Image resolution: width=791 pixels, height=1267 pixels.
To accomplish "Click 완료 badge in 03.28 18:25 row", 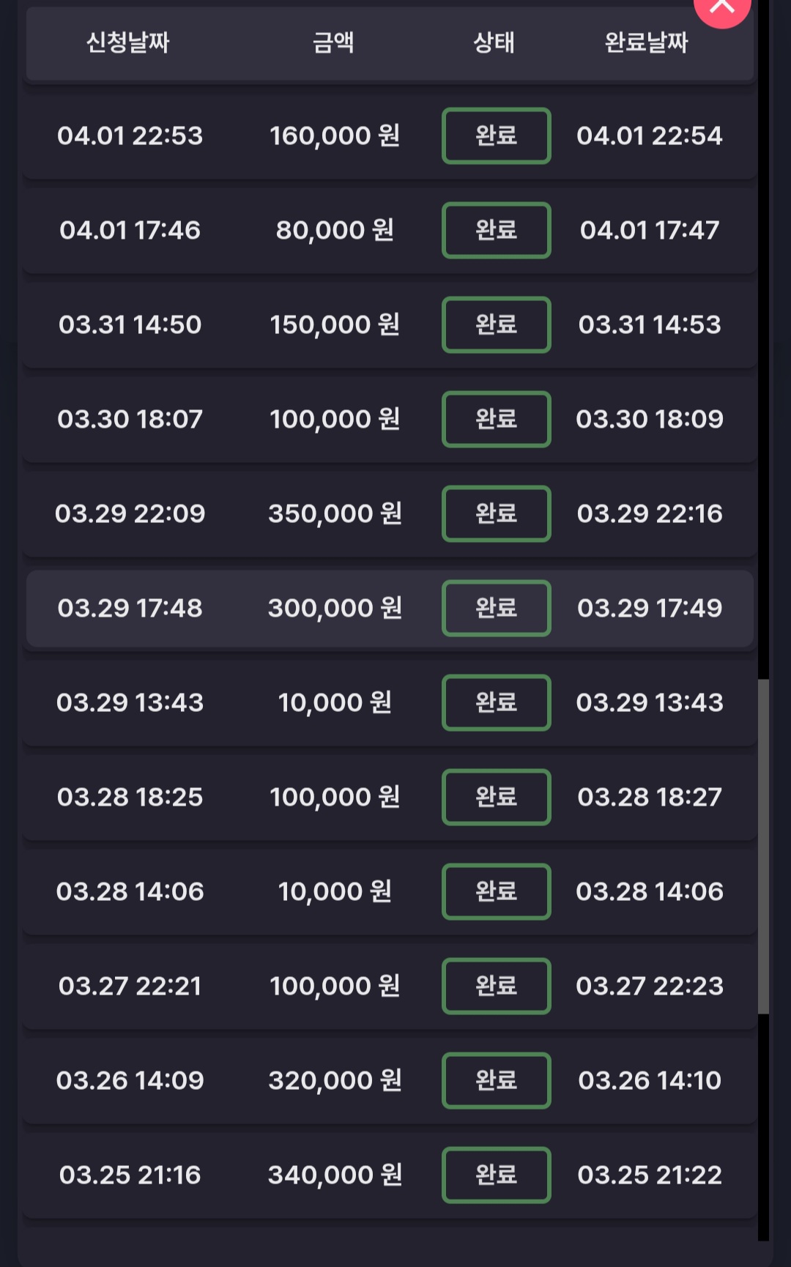I will pyautogui.click(x=496, y=797).
